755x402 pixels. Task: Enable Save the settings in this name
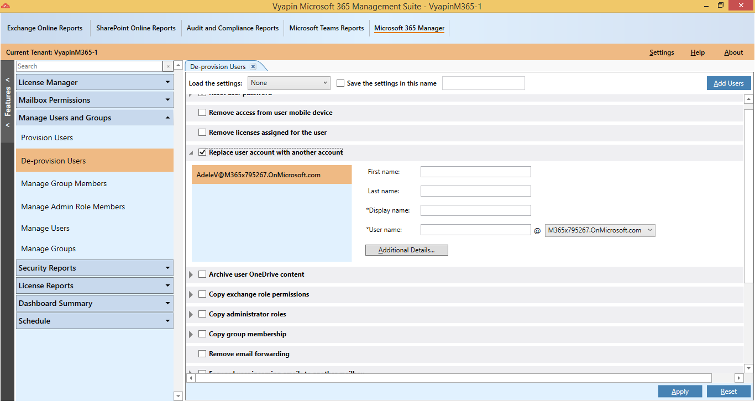coord(340,83)
